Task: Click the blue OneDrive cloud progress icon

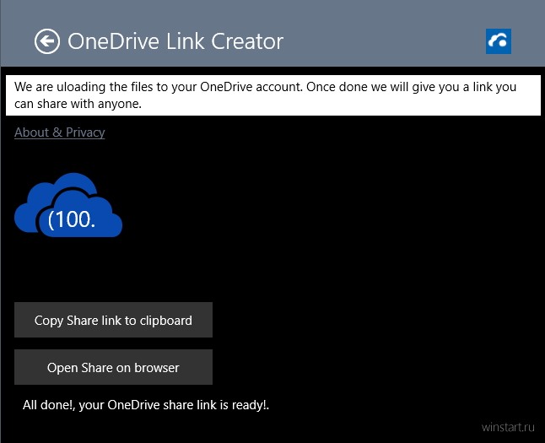Action: click(68, 205)
